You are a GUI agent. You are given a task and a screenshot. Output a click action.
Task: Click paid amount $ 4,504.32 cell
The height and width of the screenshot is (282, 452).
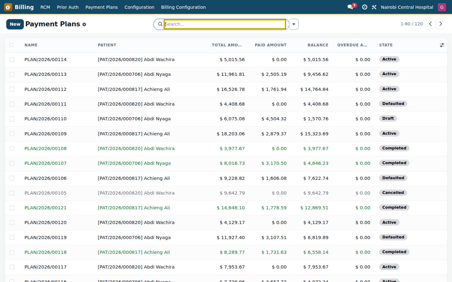(274, 119)
